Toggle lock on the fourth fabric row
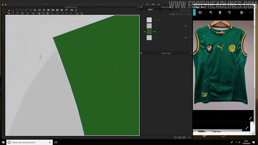The image size is (258, 145). (186, 37)
